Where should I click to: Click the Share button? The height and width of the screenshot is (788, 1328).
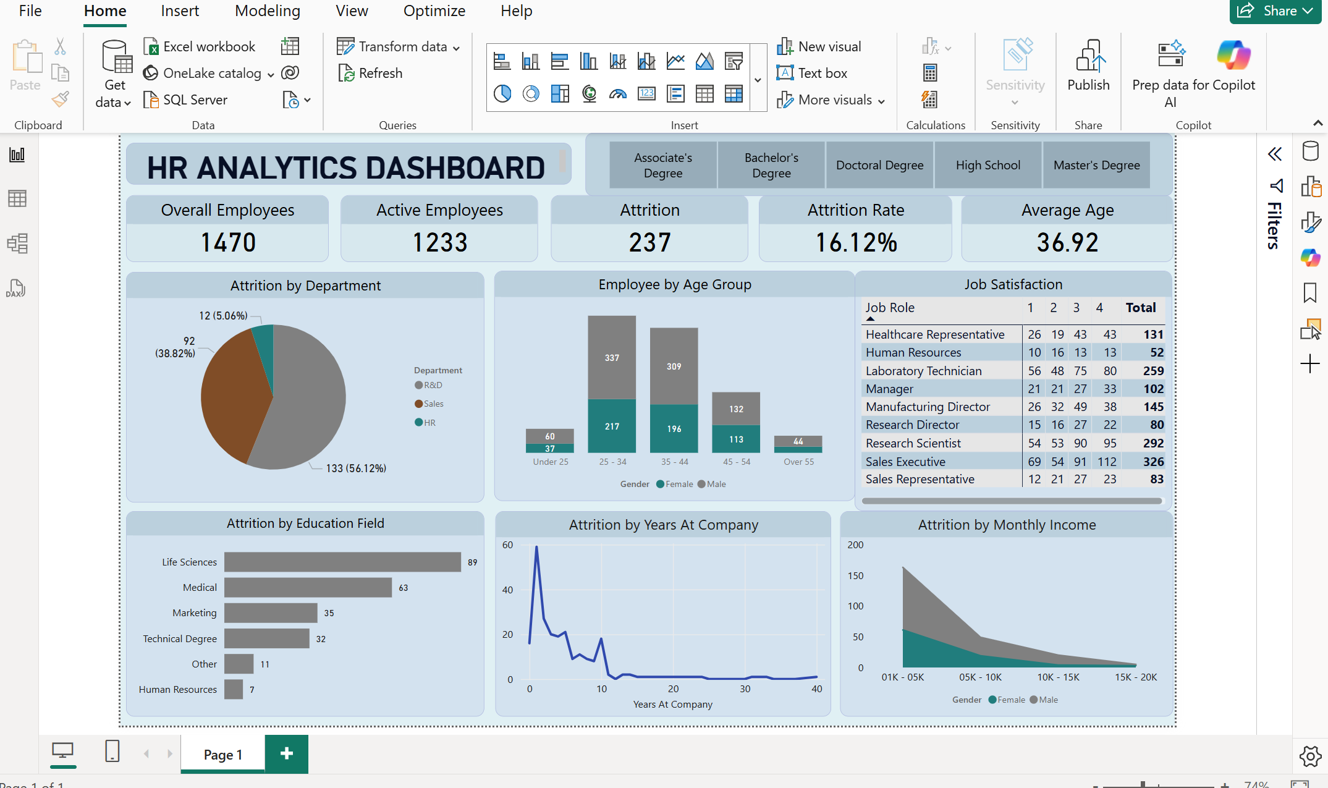(x=1275, y=11)
